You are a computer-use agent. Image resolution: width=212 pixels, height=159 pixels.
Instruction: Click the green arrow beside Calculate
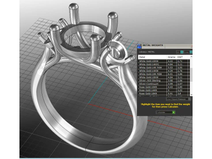(x=174, y=112)
